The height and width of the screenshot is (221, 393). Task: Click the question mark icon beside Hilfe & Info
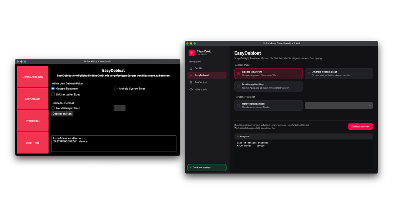191,89
